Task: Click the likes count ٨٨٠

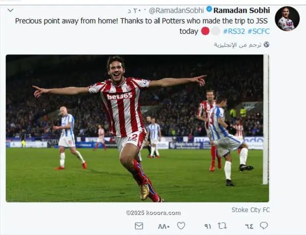Action: [164, 226]
